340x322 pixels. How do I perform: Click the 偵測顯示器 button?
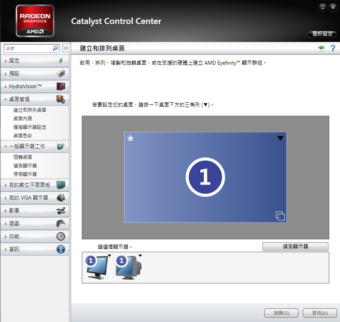295,246
